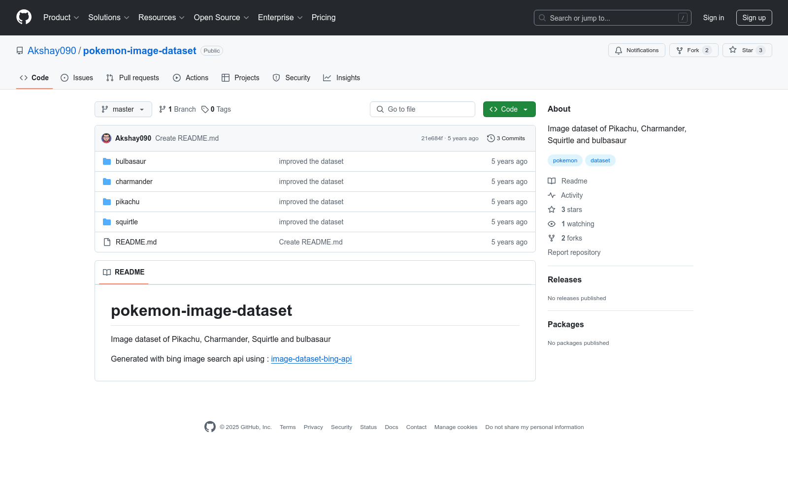788x492 pixels.
Task: Click the tag icon beside 0 Tags
Action: point(205,109)
